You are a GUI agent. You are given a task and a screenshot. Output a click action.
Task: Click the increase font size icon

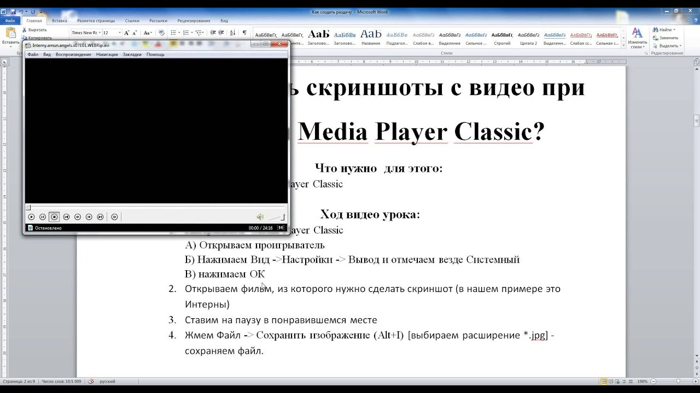pos(127,33)
